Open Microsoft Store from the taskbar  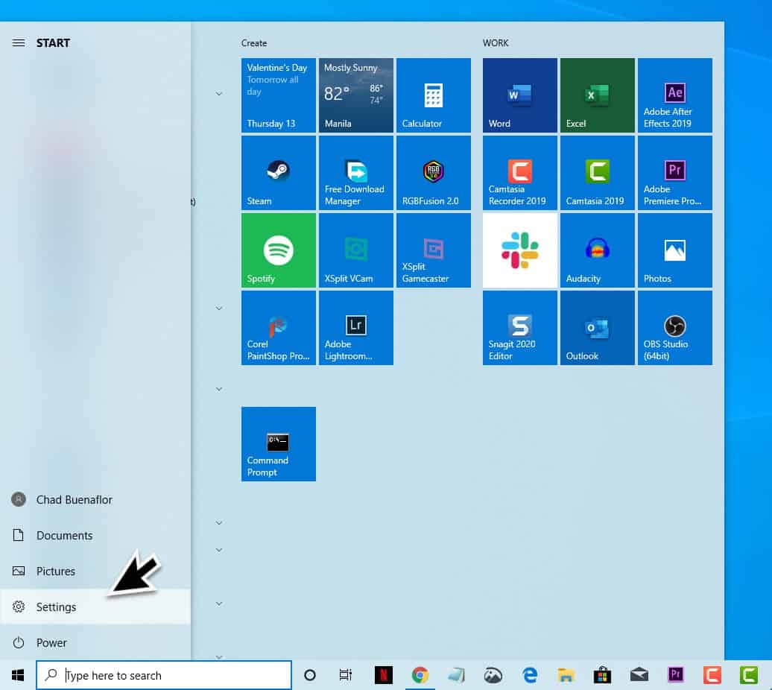tap(602, 675)
